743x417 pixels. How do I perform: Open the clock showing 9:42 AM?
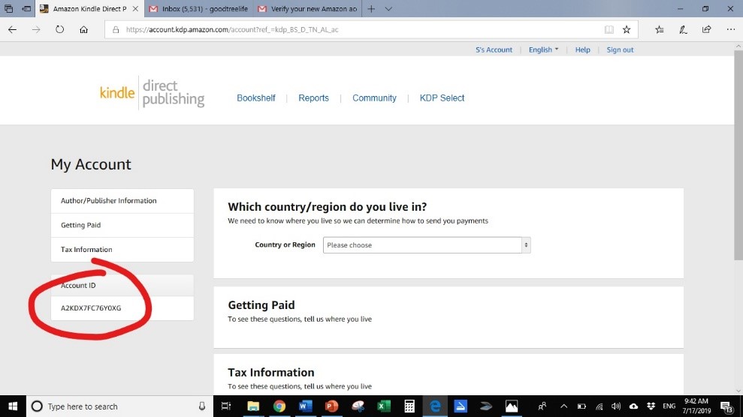coord(696,406)
